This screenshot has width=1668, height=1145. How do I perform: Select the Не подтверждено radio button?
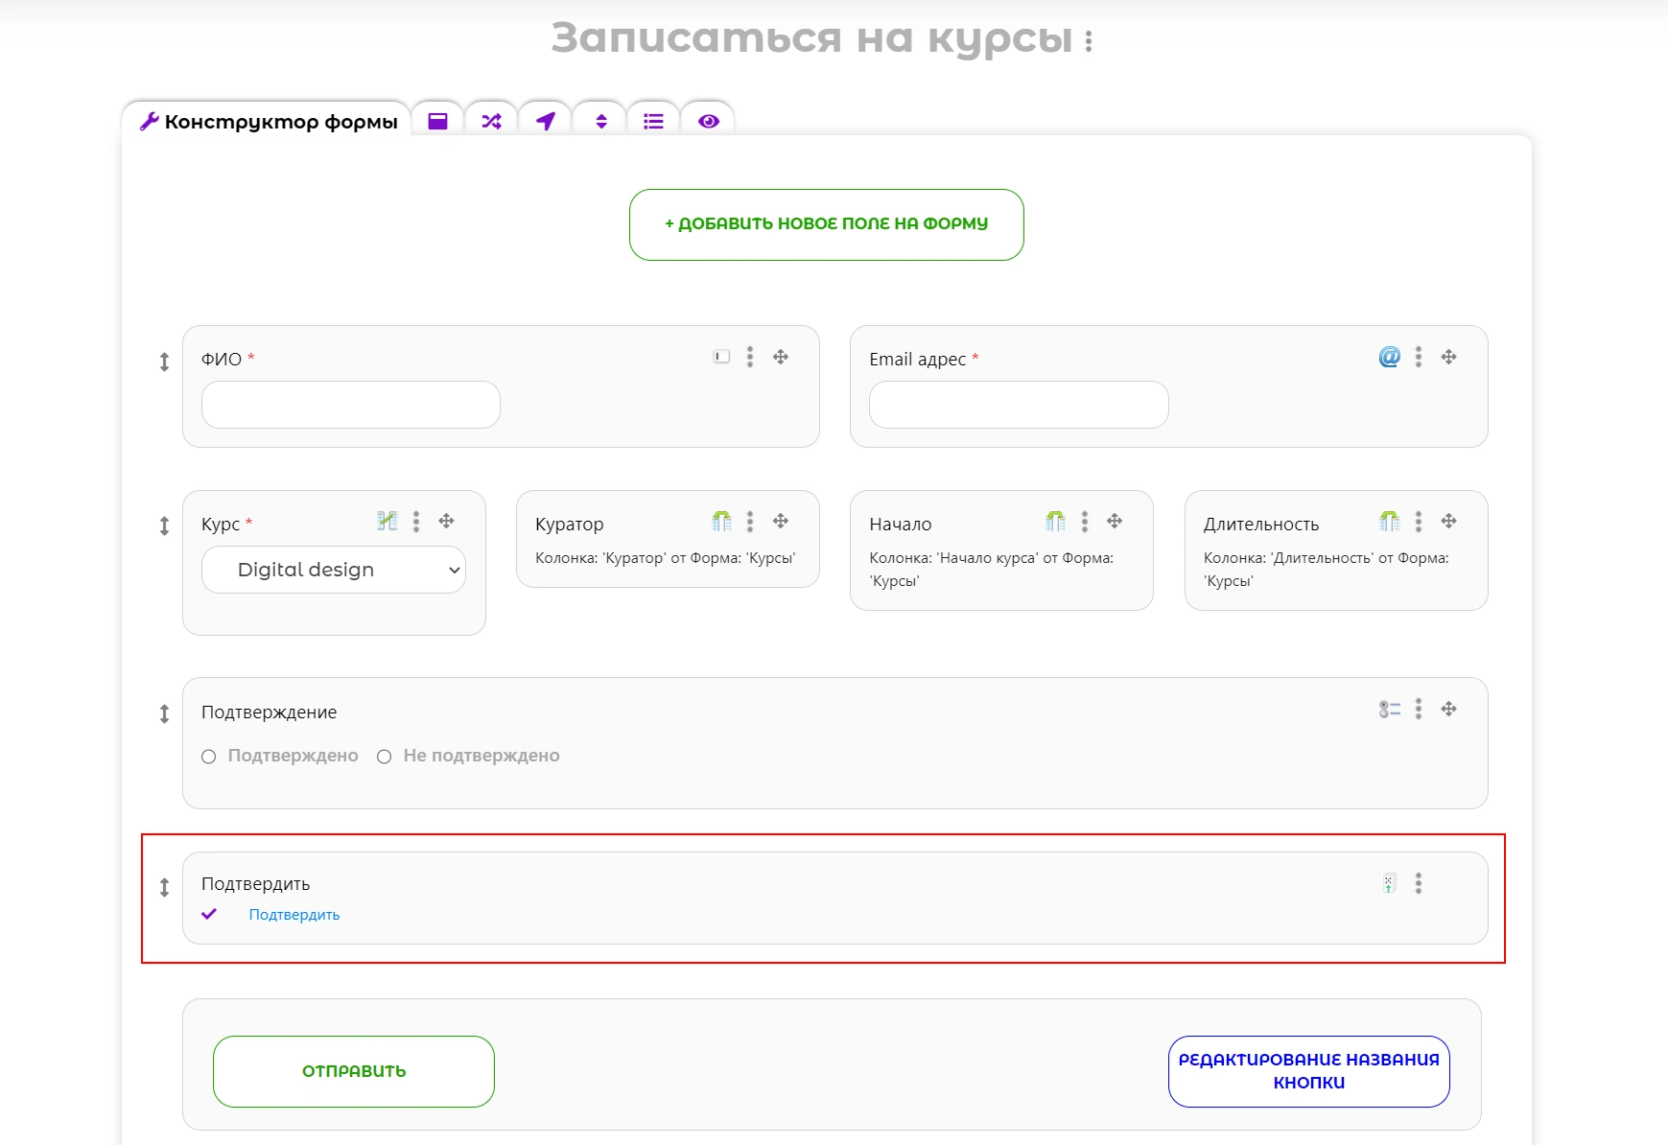click(x=385, y=757)
